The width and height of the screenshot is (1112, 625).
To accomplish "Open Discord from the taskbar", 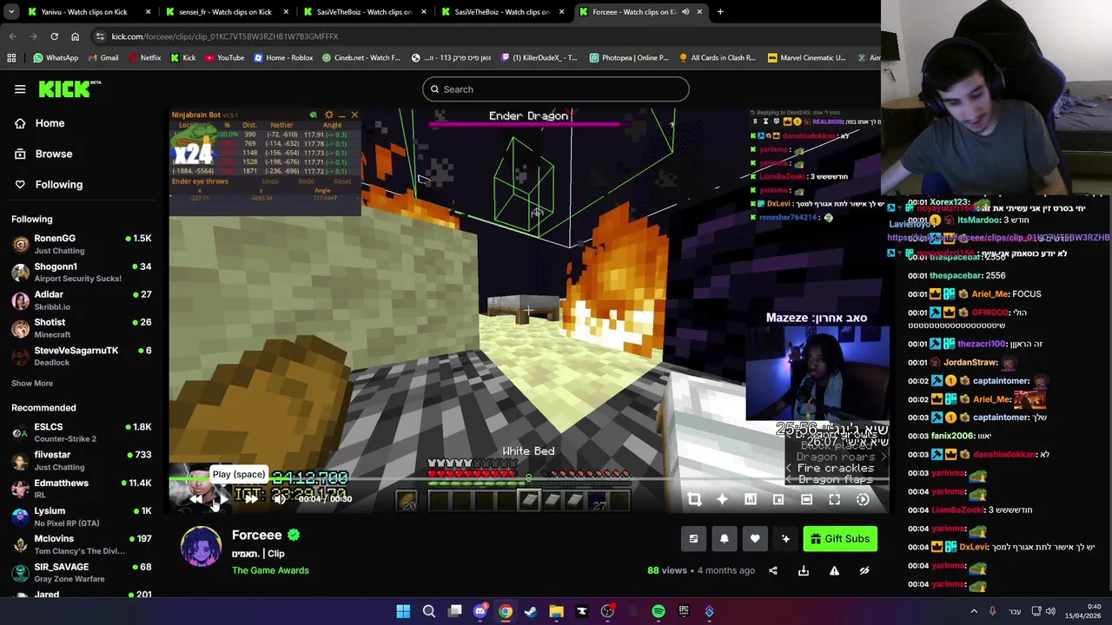I will [480, 612].
